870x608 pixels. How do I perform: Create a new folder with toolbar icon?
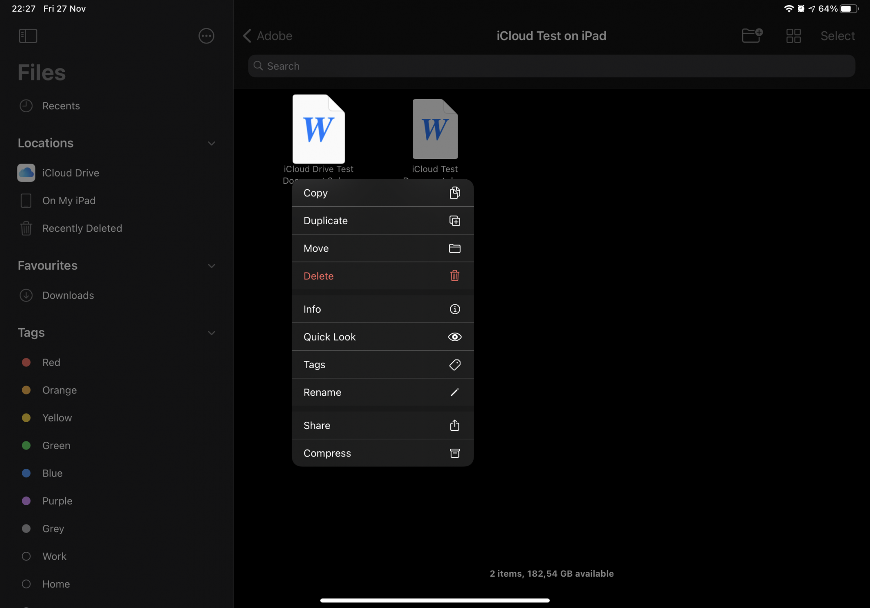click(x=752, y=36)
